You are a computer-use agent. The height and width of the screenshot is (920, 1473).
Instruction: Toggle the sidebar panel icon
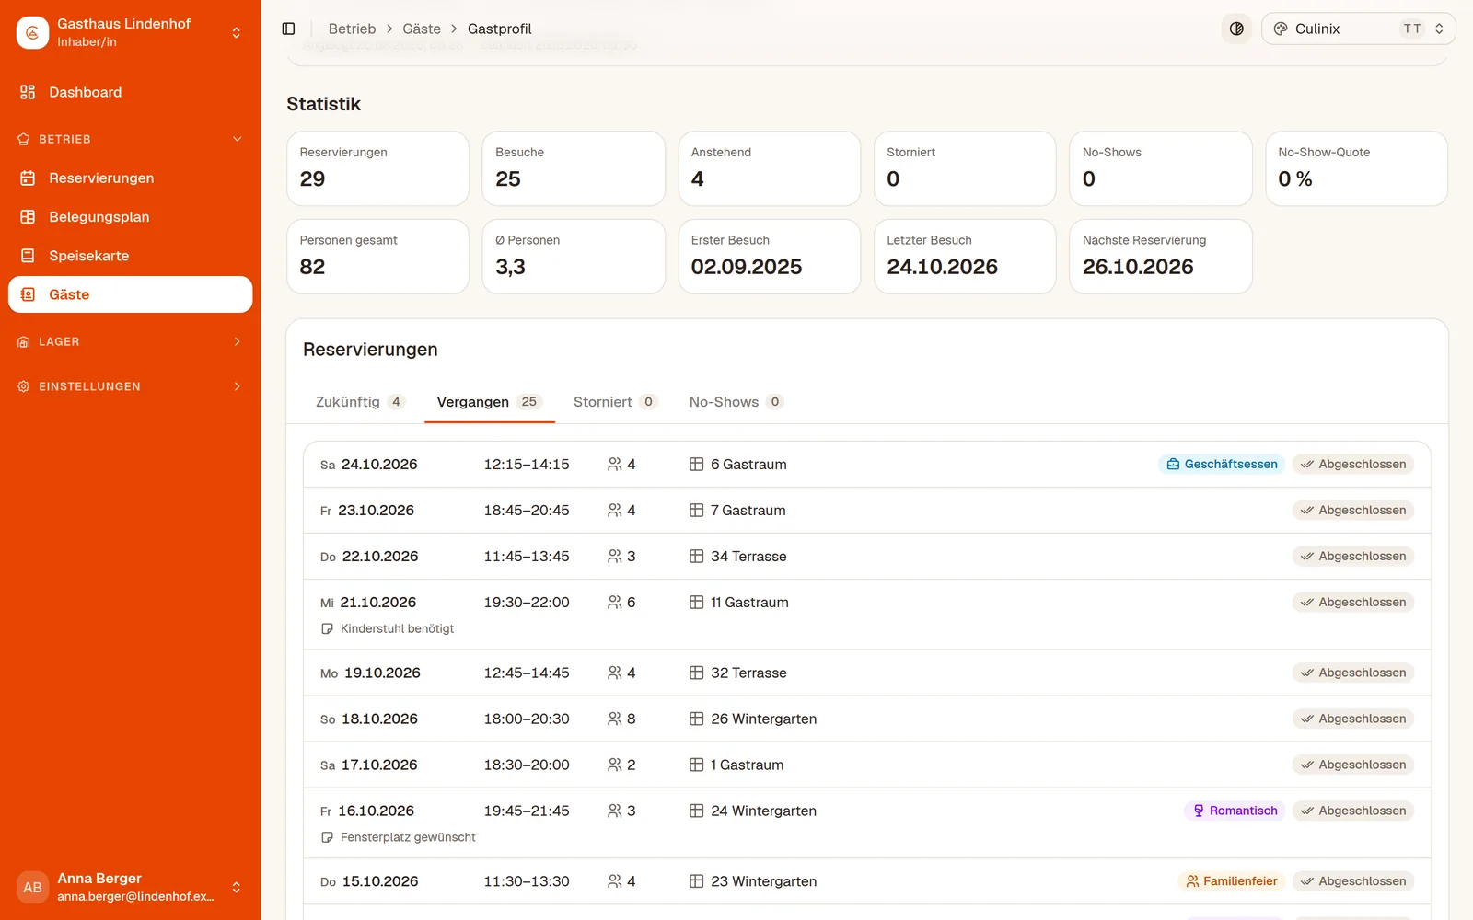pyautogui.click(x=288, y=29)
